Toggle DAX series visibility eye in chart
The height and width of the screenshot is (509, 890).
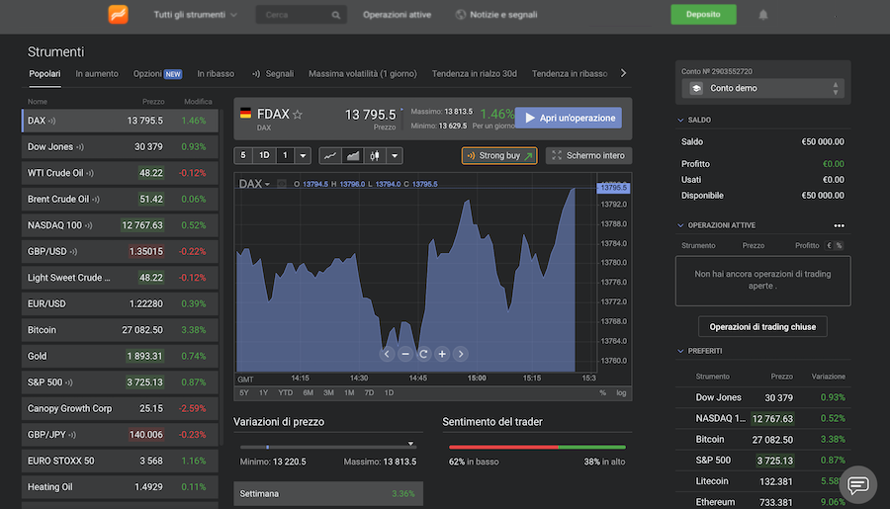[x=282, y=184]
